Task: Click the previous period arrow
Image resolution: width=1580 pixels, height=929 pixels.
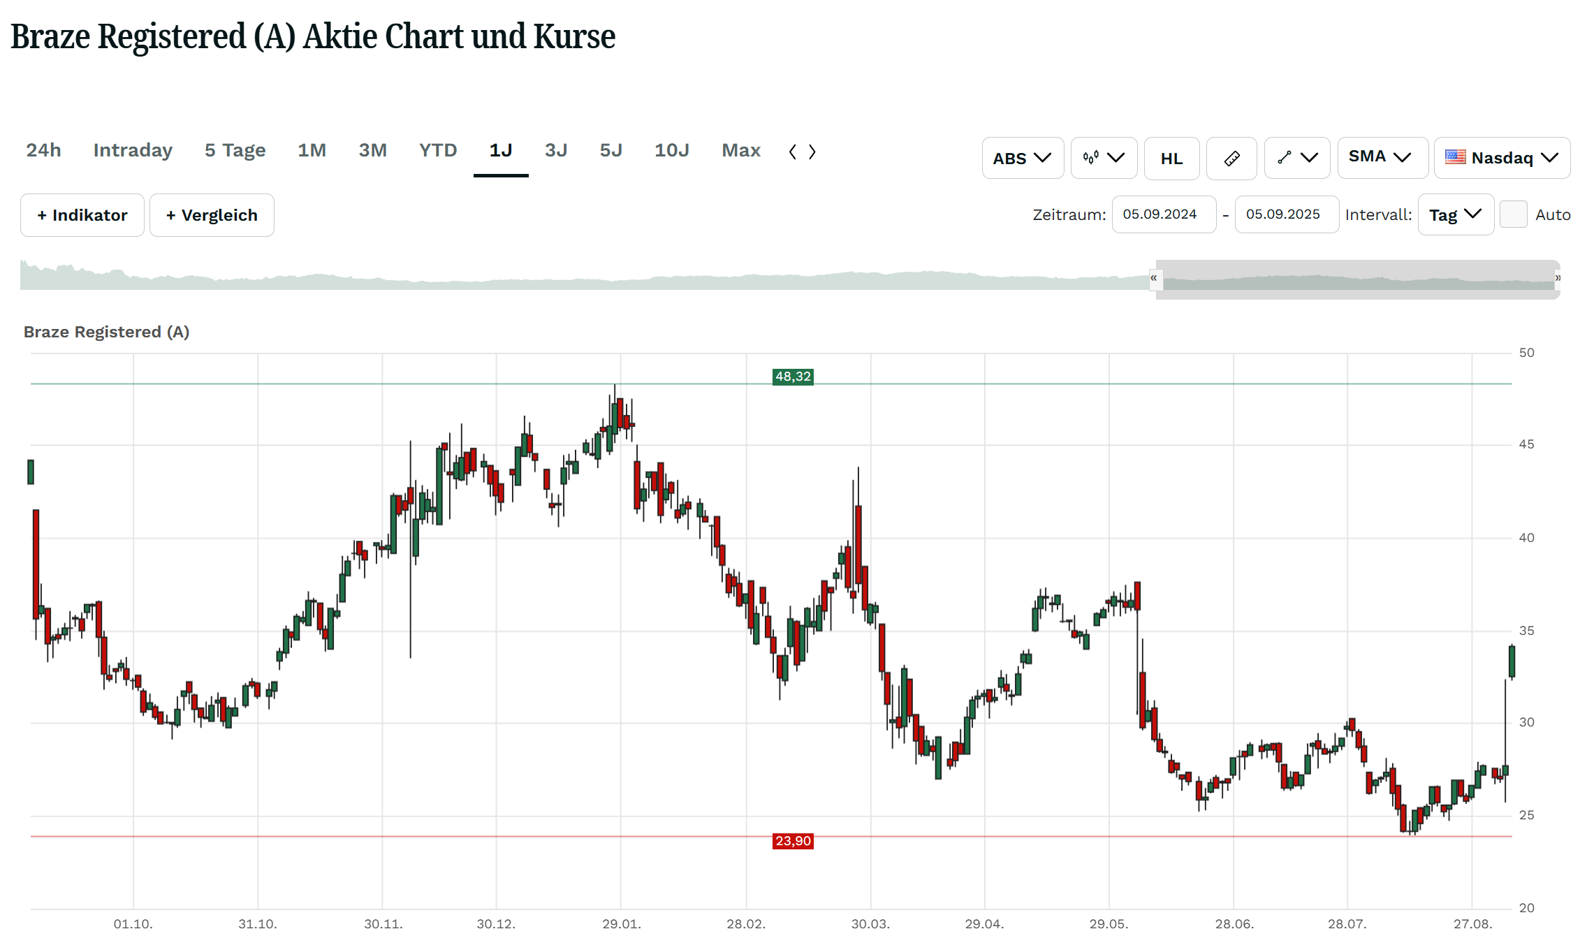Action: click(792, 152)
